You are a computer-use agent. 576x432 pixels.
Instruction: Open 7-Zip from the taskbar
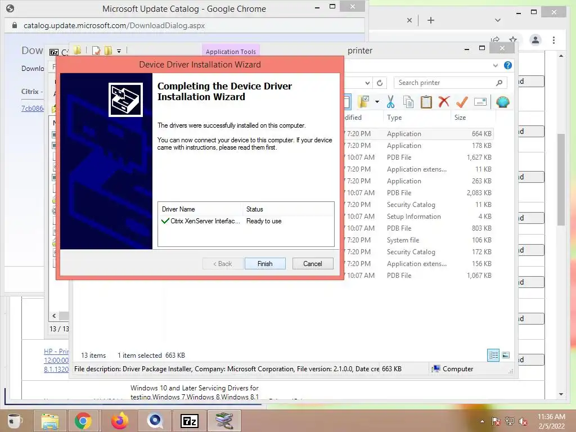click(190, 421)
